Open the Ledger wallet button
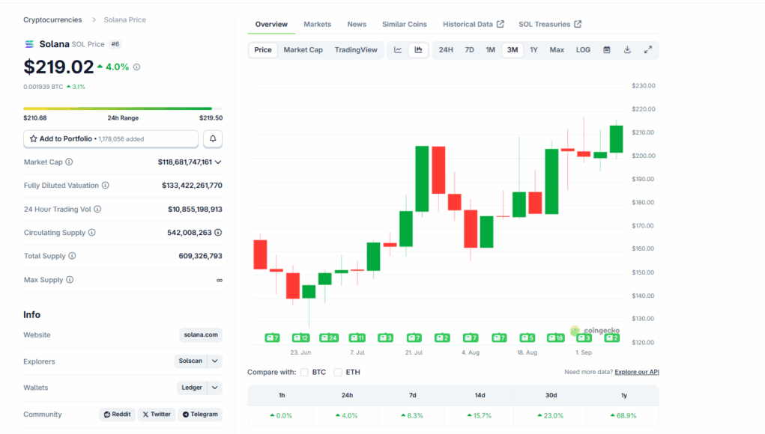765x434 pixels. [192, 388]
